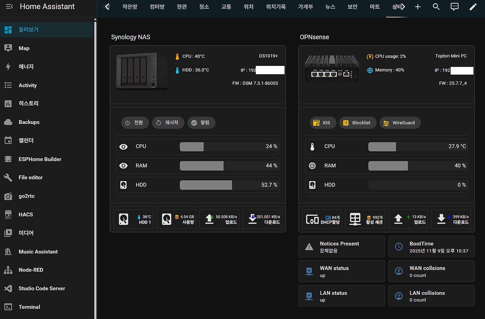The width and height of the screenshot is (485, 319).
Task: Open the 둘러보기 overview in the sidebar
Action: 47,30
